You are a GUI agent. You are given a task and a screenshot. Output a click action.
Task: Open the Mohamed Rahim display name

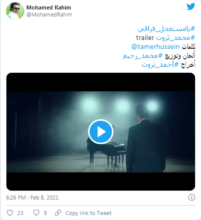pyautogui.click(x=49, y=7)
